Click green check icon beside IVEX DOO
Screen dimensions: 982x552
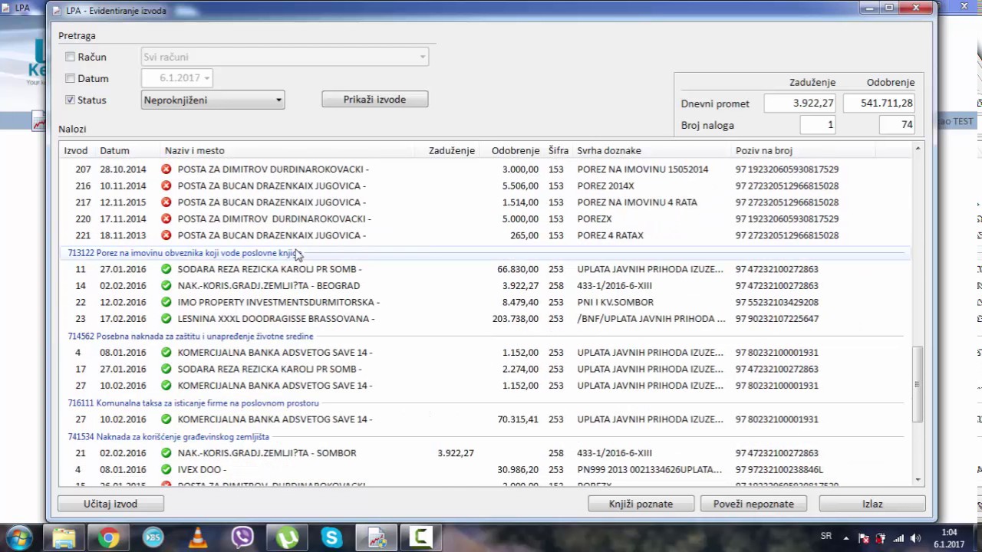coord(166,469)
